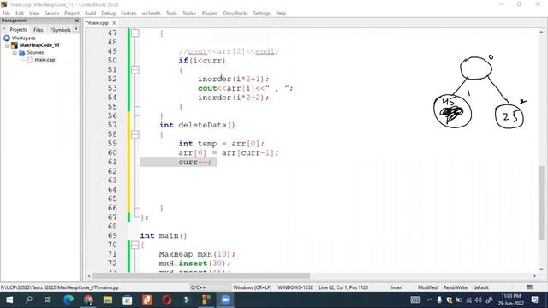Click the US flag language indicator

coord(530,287)
